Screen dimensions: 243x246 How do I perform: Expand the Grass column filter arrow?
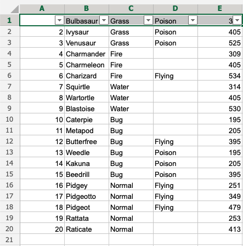148,20
